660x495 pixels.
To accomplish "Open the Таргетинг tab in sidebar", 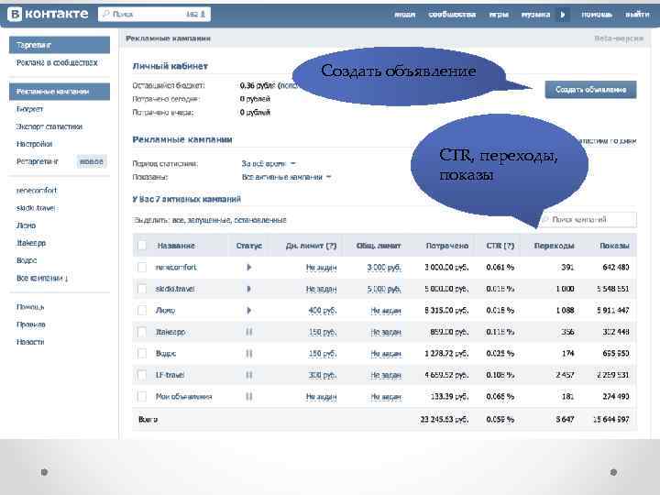I will [x=60, y=45].
